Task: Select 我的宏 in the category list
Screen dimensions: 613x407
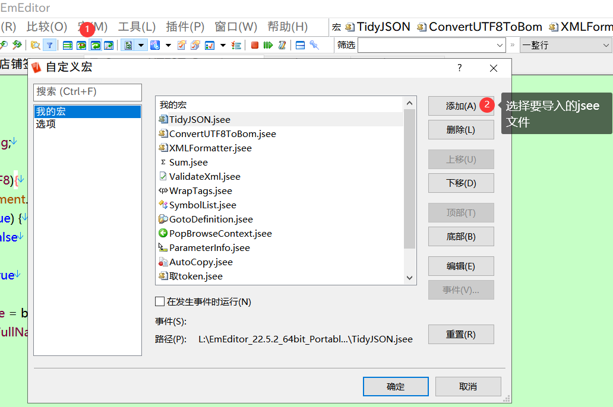Action: click(x=87, y=112)
